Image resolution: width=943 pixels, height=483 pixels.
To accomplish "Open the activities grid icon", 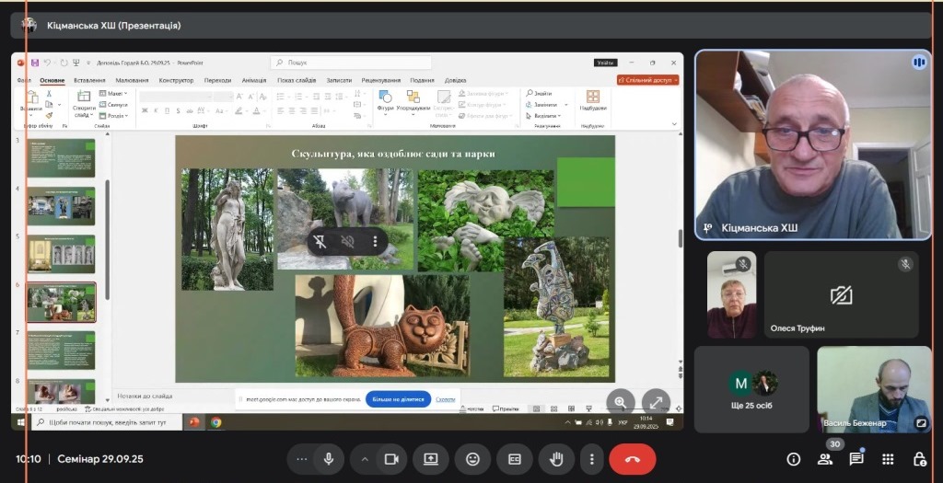I will pos(888,459).
